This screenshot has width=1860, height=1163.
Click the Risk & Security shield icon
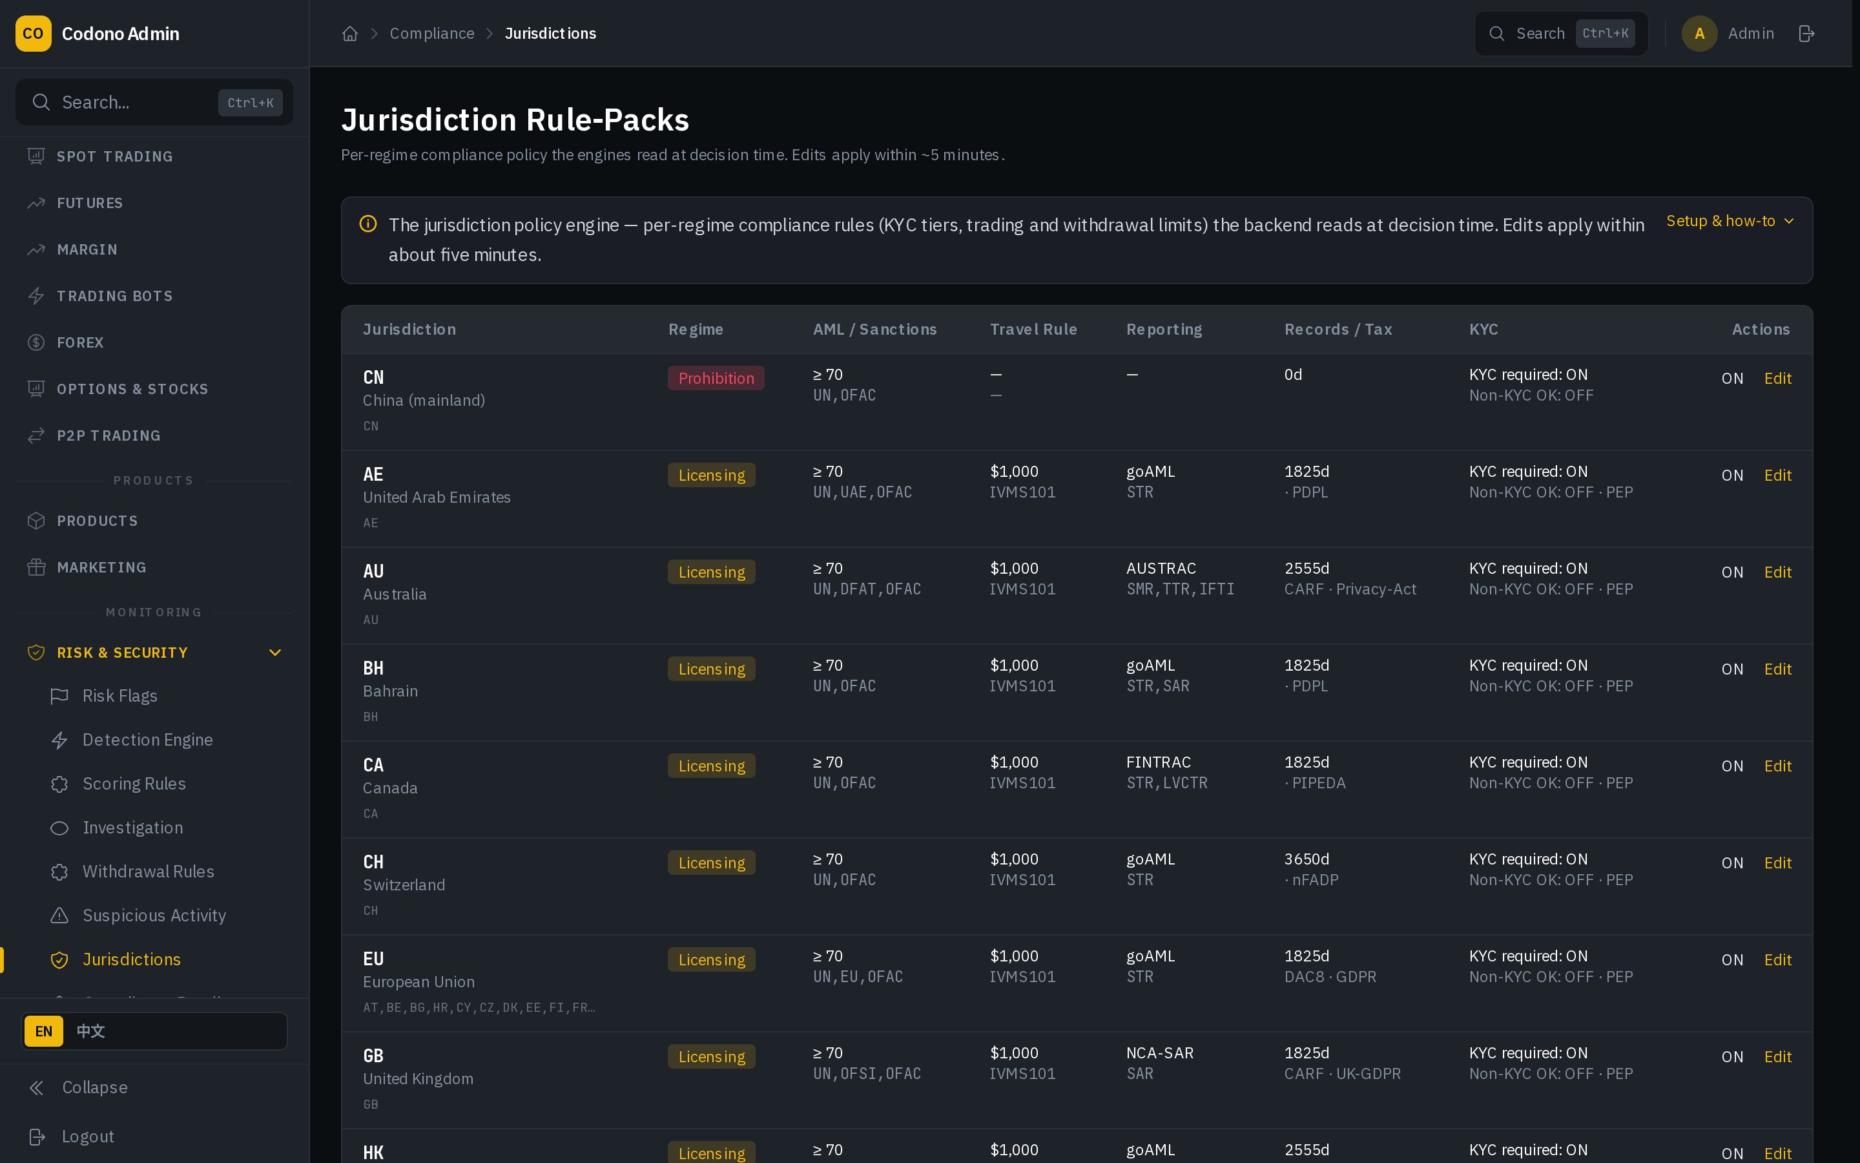36,653
